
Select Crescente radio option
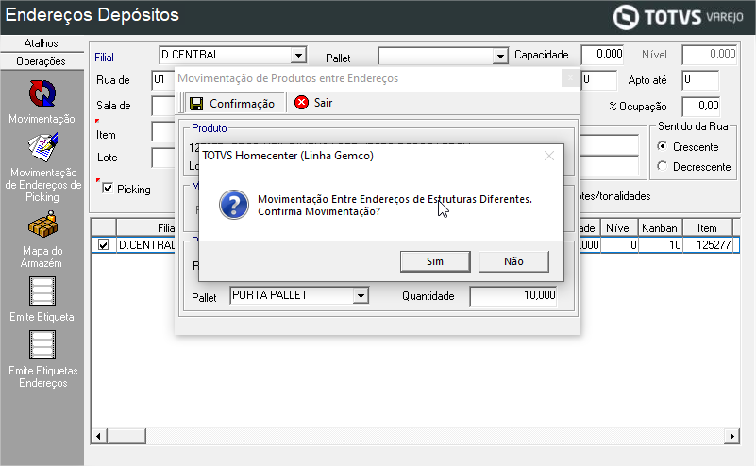click(662, 146)
